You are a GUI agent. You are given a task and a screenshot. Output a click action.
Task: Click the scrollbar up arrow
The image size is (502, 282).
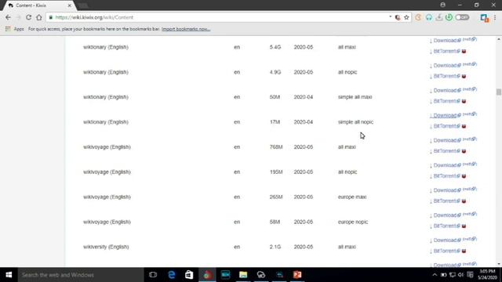[499, 39]
